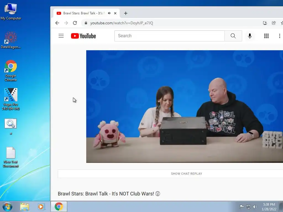Open My Computer desktop icon
The image size is (283, 212).
tap(11, 11)
